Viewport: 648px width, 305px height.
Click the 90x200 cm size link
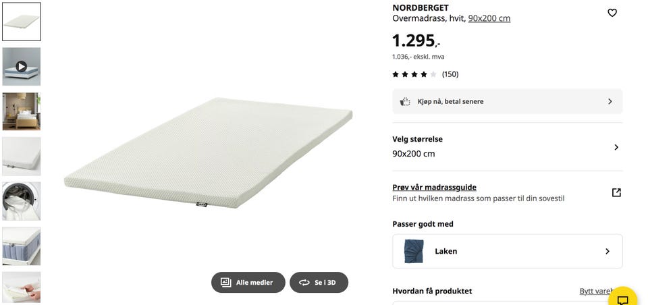489,19
